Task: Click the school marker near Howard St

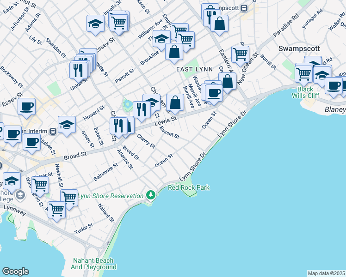Action: coord(67,124)
